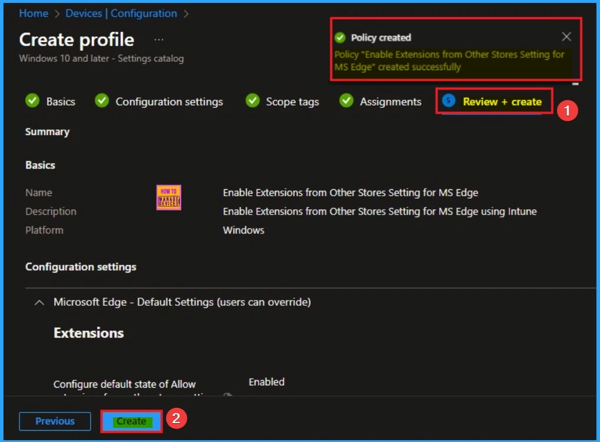Viewport: 600px width, 442px height.
Task: Select the Configuration settings step label
Action: click(x=170, y=101)
